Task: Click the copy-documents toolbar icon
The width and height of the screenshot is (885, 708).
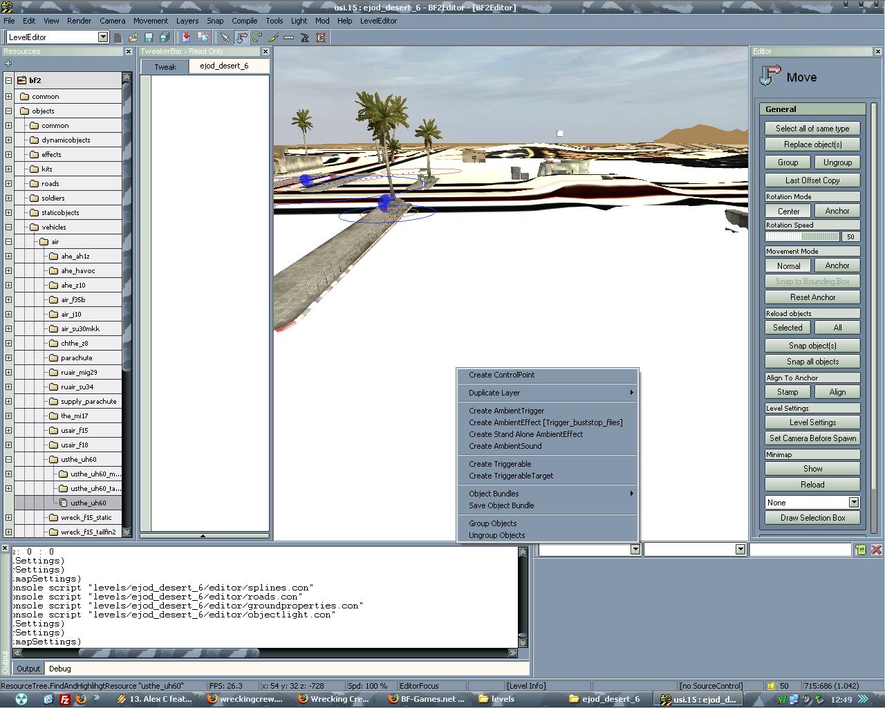Action: tap(203, 37)
